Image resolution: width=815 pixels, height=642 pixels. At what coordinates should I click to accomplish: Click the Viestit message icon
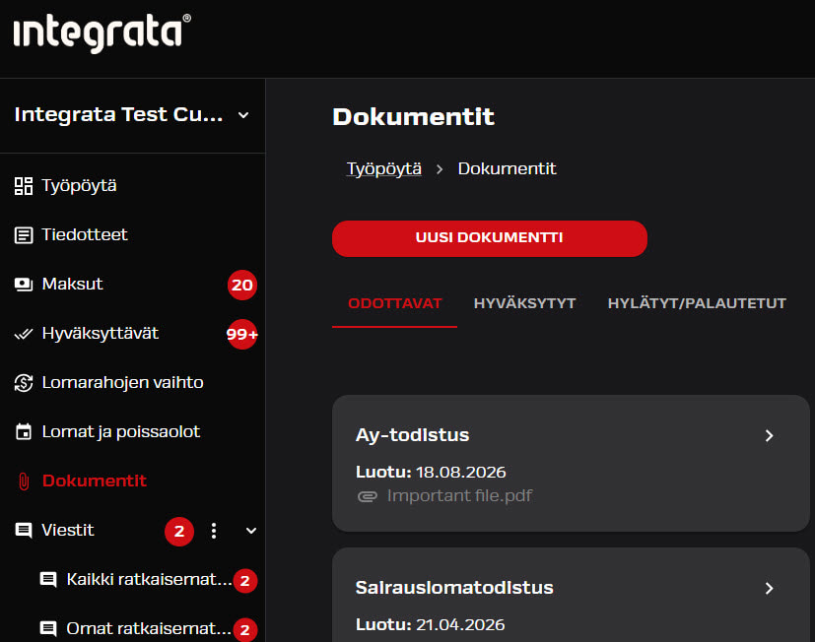coord(24,531)
